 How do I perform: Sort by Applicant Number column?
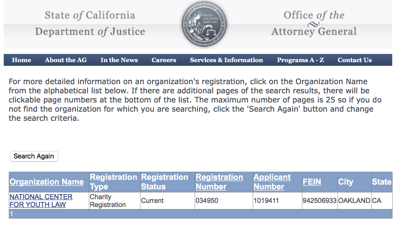pos(272,182)
